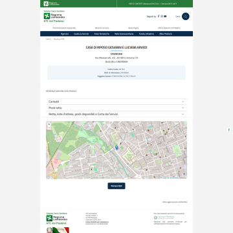Open the Bandi di gara link
The image size is (233, 233).
[x=133, y=28]
